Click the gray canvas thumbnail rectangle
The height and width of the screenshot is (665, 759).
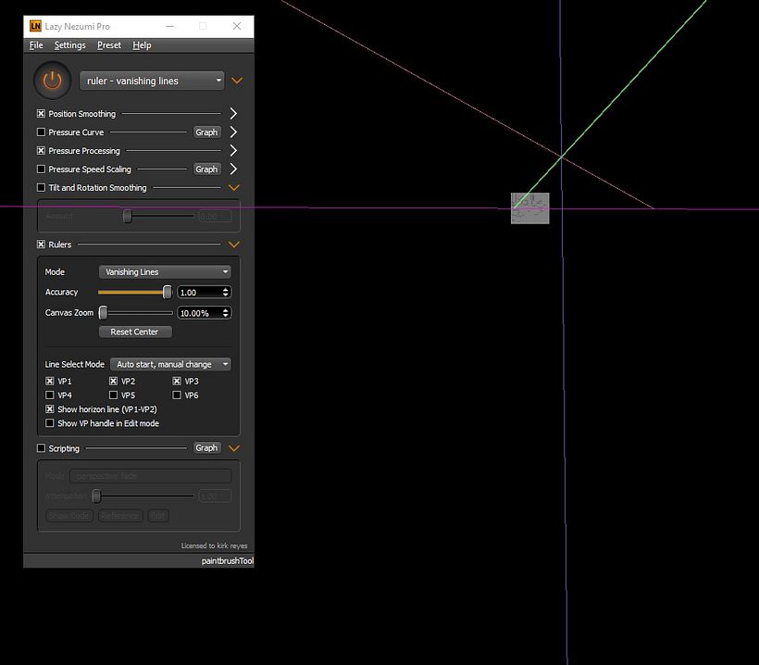coord(530,208)
